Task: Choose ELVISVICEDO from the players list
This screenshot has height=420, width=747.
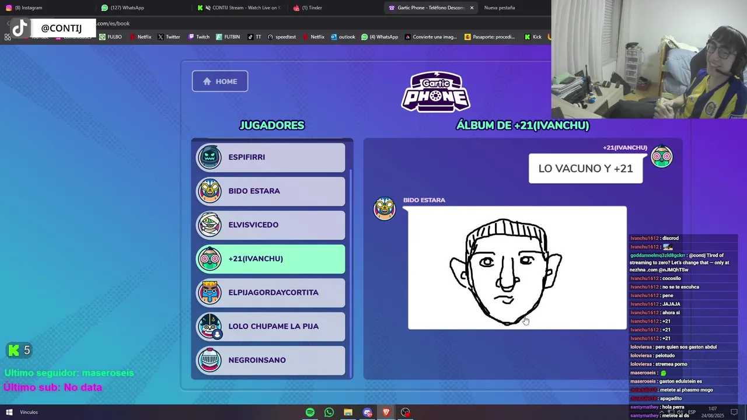Action: coord(271,225)
